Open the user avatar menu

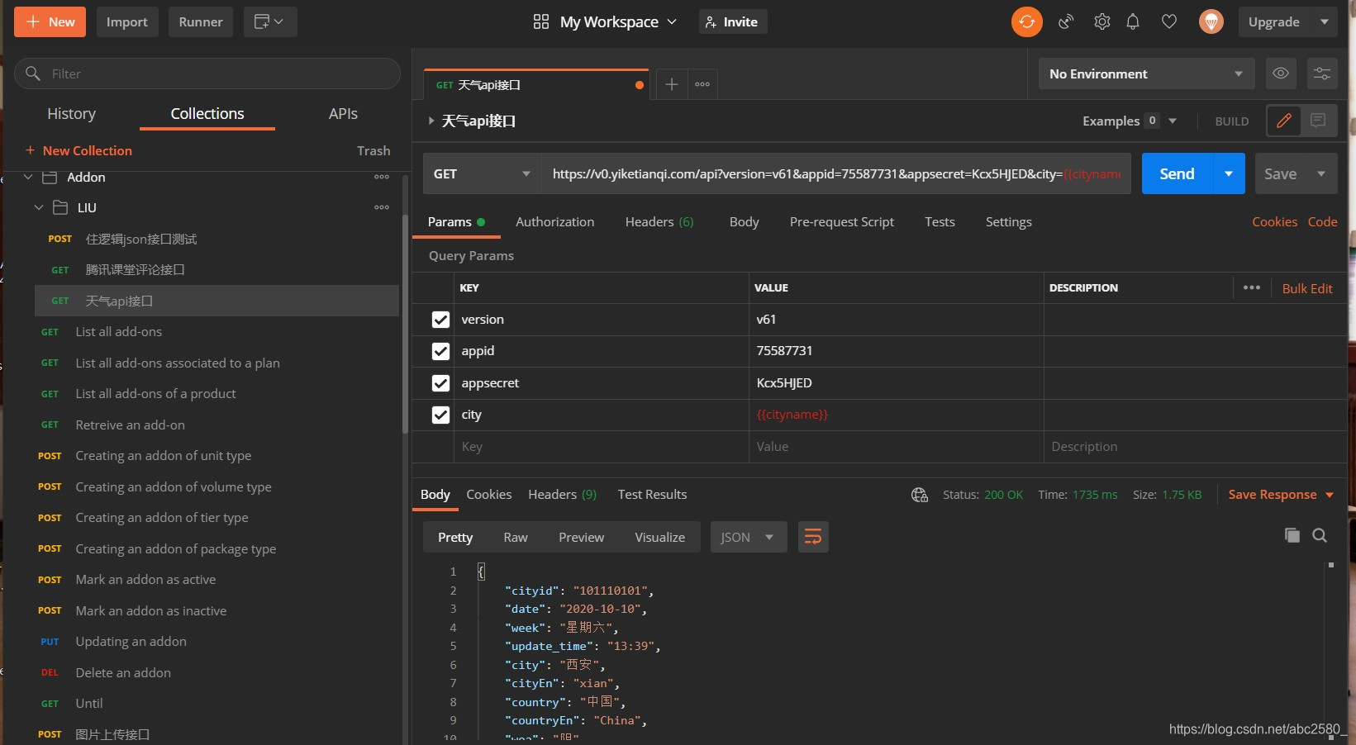pyautogui.click(x=1211, y=22)
